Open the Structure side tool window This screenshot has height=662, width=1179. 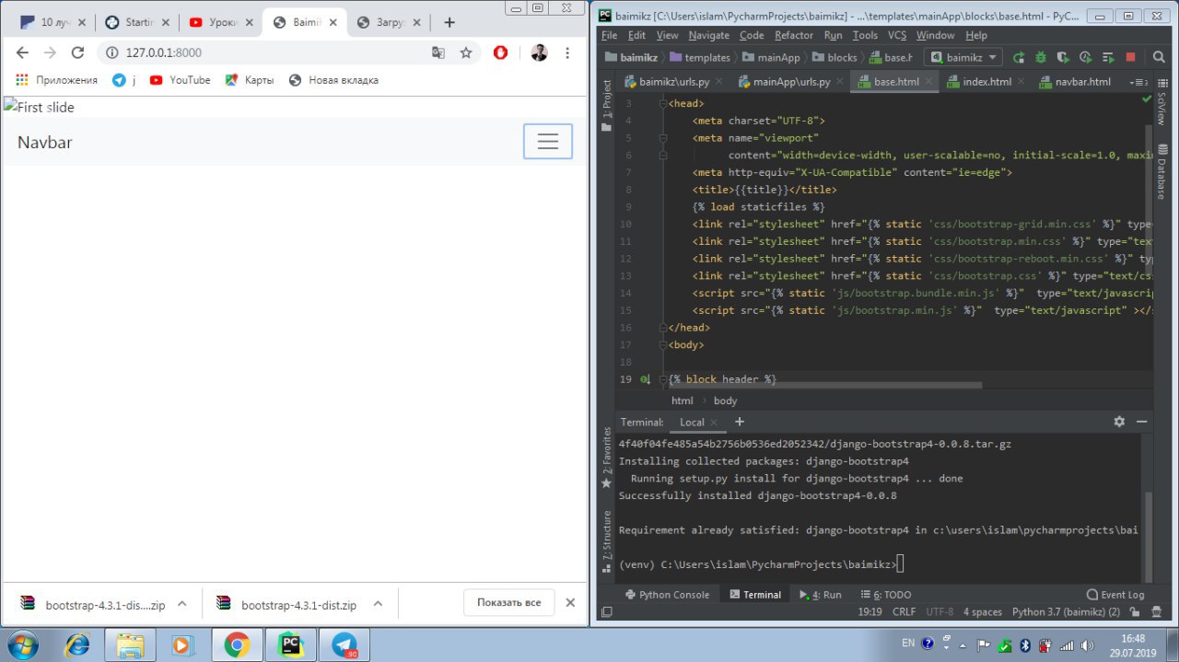(606, 540)
